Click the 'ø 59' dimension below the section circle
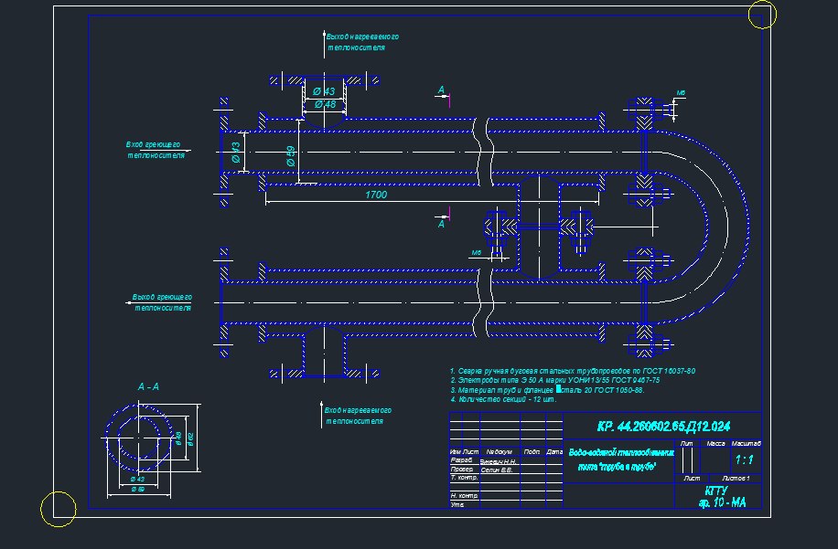This screenshot has height=549, width=838. [138, 489]
